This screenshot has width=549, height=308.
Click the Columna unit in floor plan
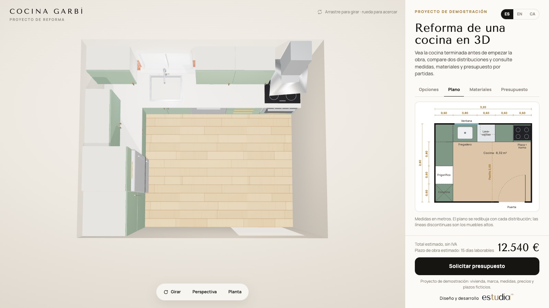tap(444, 192)
